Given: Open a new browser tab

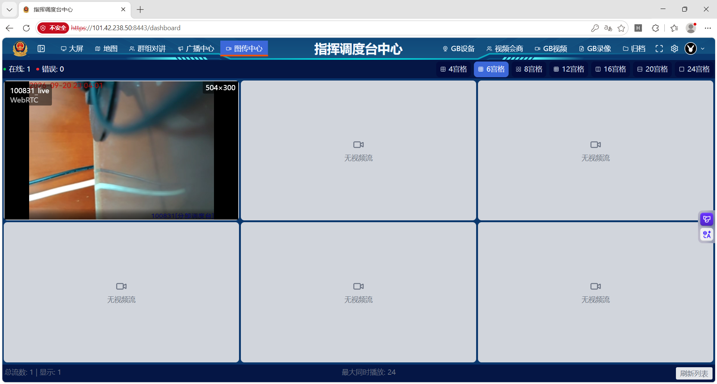Looking at the screenshot, I should [x=140, y=10].
